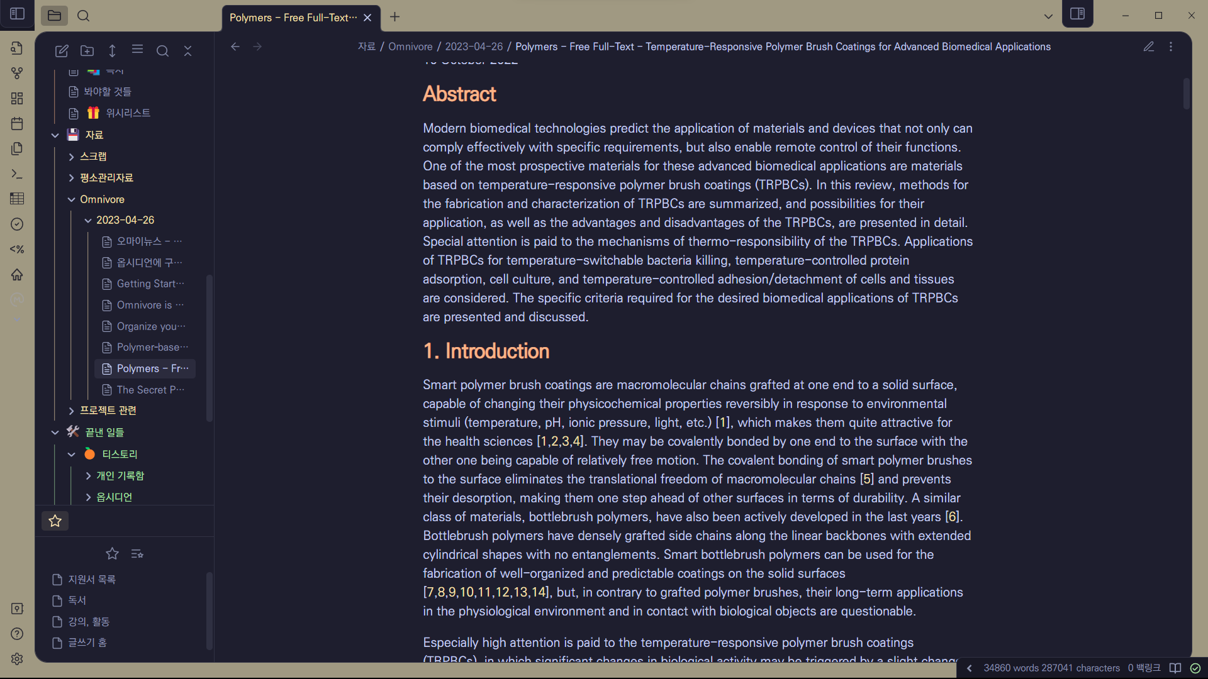Image resolution: width=1208 pixels, height=679 pixels.
Task: Create a new note in the file explorer
Action: point(62,51)
